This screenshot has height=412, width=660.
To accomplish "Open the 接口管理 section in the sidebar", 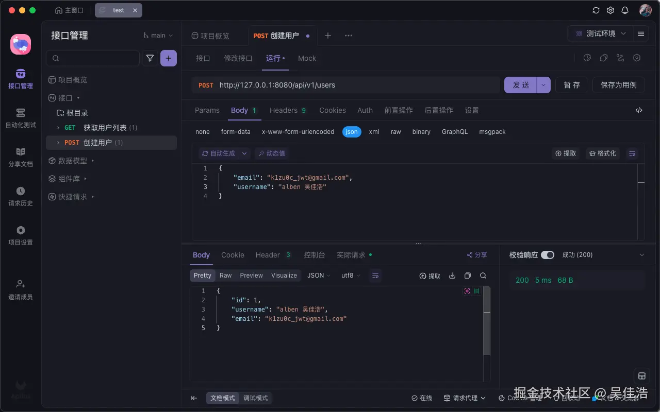I will pos(21,79).
